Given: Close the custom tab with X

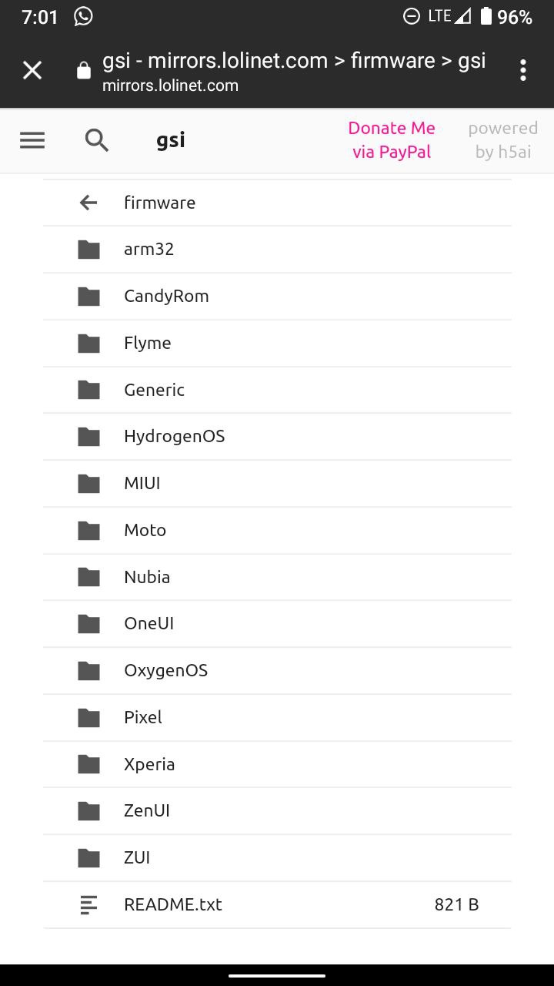Looking at the screenshot, I should pos(32,71).
